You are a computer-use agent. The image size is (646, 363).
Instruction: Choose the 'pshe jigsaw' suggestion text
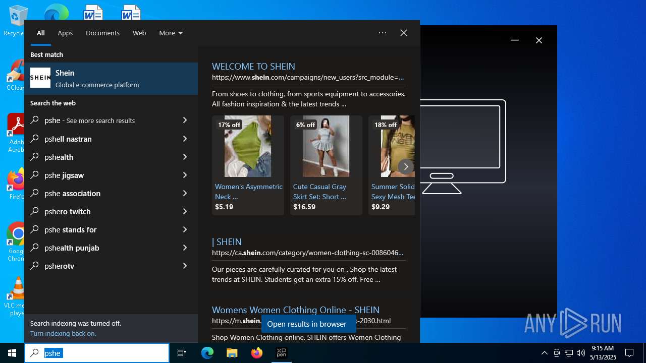click(64, 175)
